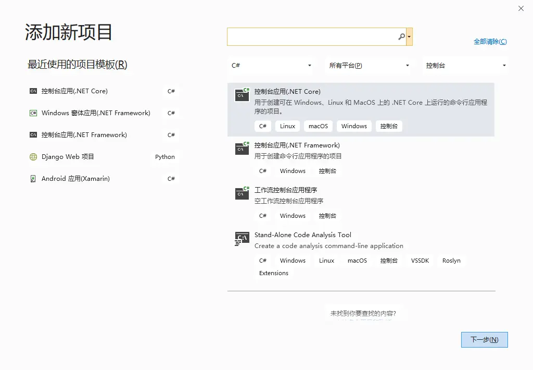Click 控制台应用(.NET Core) list icon in results
The image size is (533, 370).
pos(242,95)
